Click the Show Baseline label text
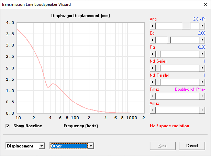The height and width of the screenshot is (156, 211). [28, 126]
